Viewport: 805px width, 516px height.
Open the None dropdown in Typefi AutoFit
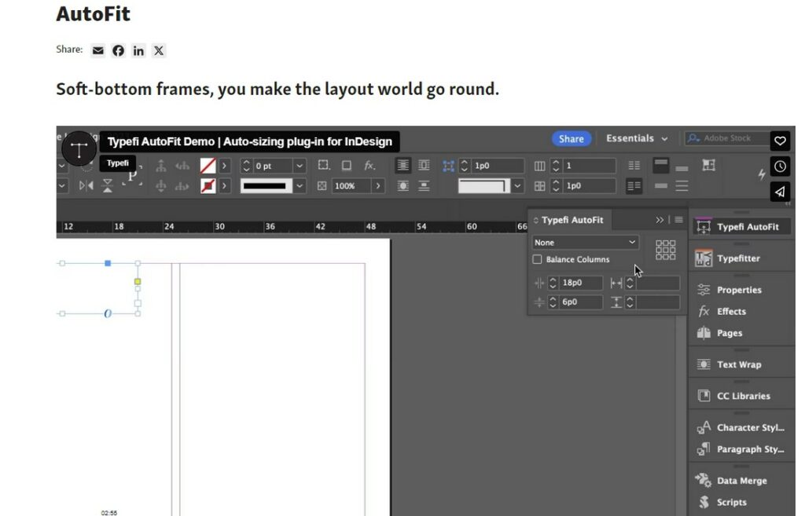586,242
